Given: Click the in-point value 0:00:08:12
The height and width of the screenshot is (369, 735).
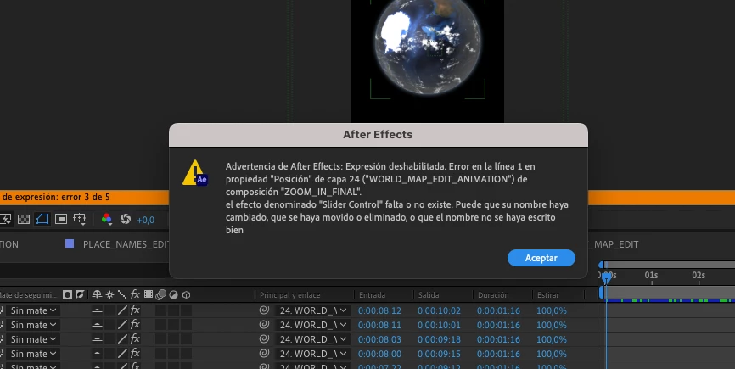Looking at the screenshot, I should (x=379, y=310).
